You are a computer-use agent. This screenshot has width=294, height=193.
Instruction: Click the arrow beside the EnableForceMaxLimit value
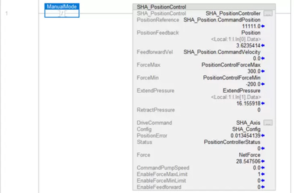click(263, 174)
